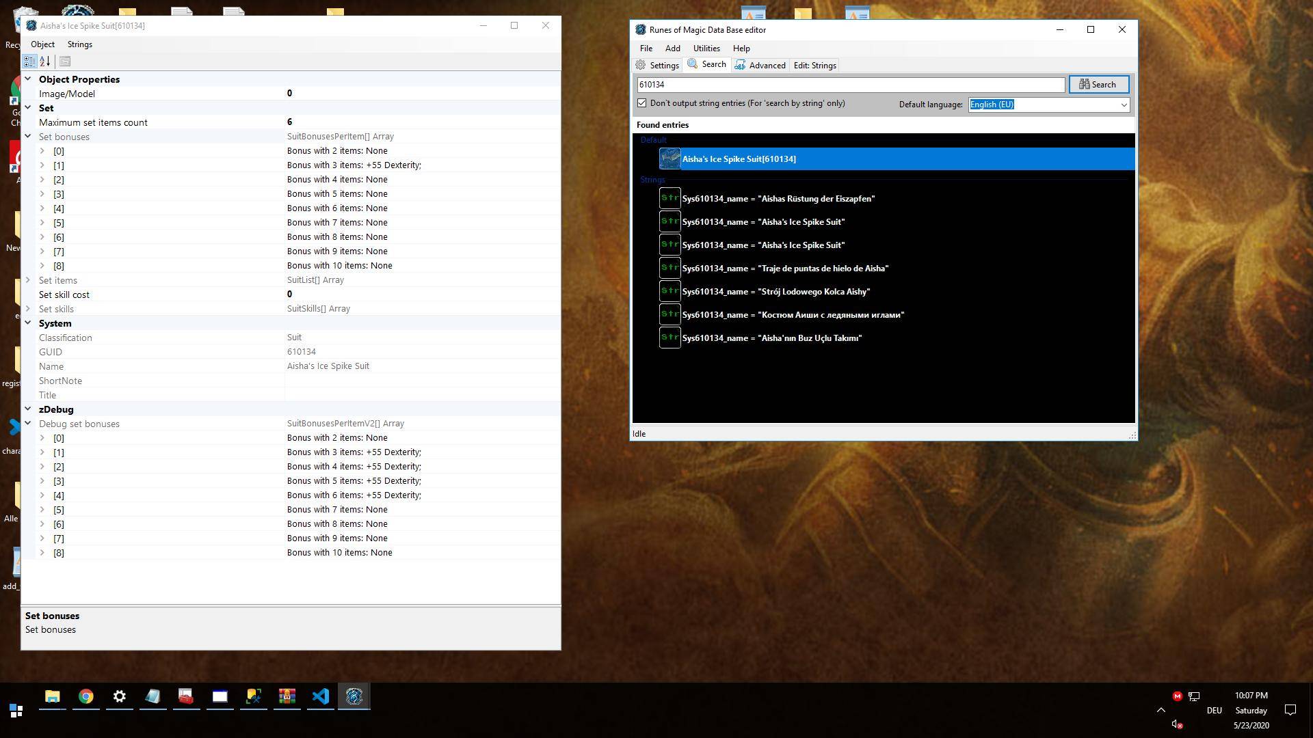
Task: Click Str icon of Костюм Аиши entry
Action: [x=670, y=315]
